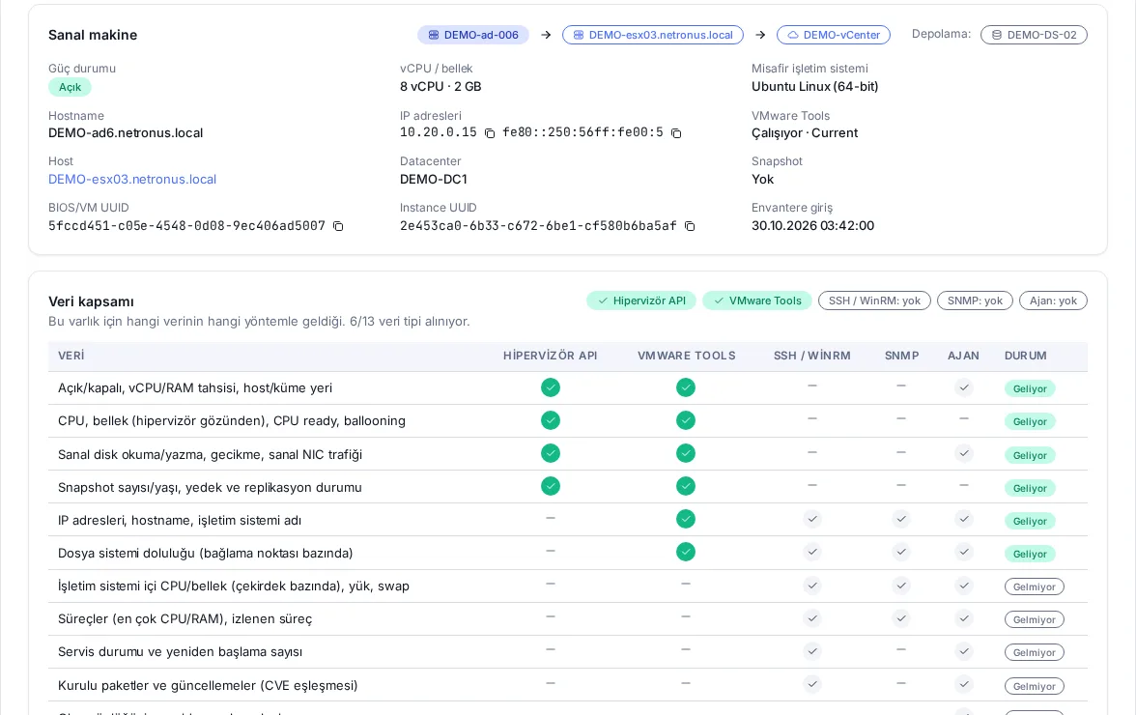Click the HİPERVİZÖR API column header
Image resolution: width=1136 pixels, height=715 pixels.
[x=550, y=356]
